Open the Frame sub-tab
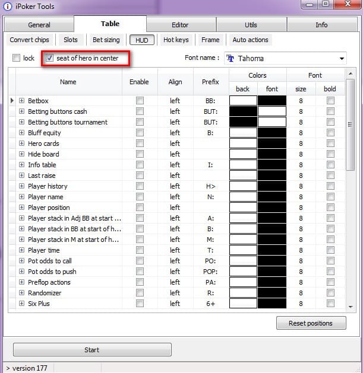Image resolution: width=363 pixels, height=373 pixels. pyautogui.click(x=210, y=40)
